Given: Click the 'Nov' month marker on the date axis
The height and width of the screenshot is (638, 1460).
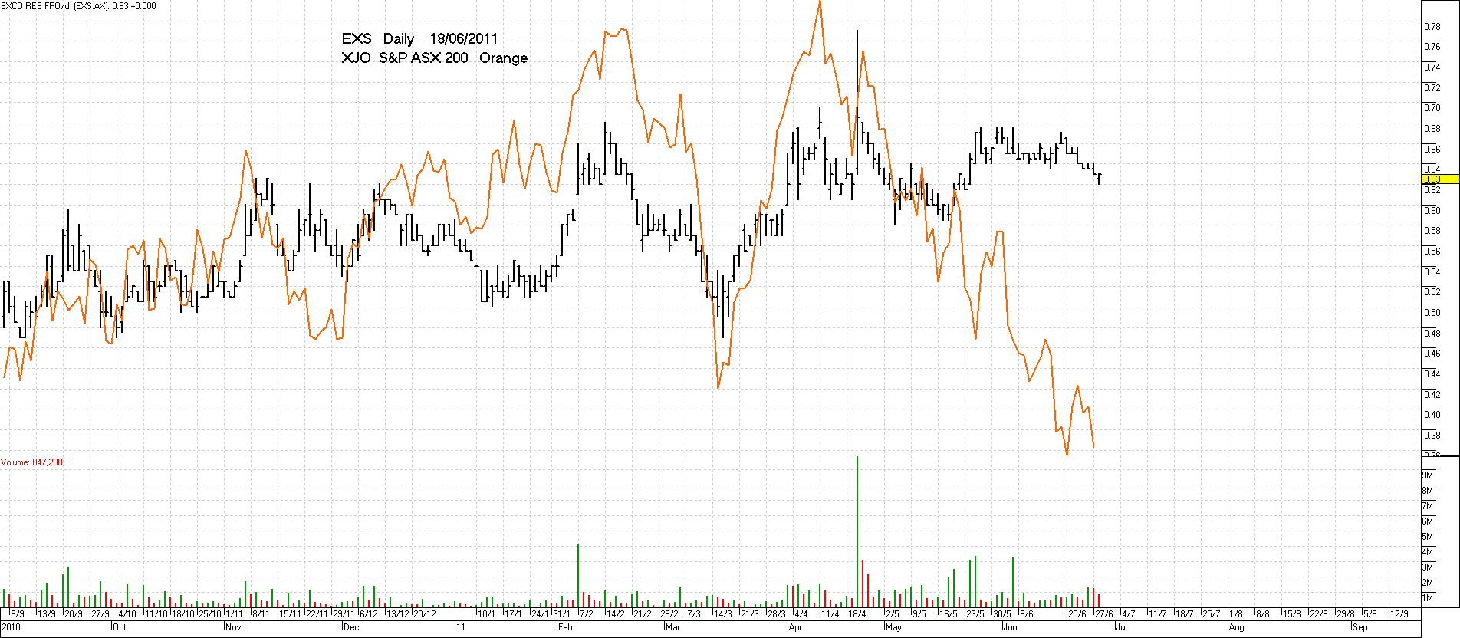Looking at the screenshot, I should [x=232, y=627].
